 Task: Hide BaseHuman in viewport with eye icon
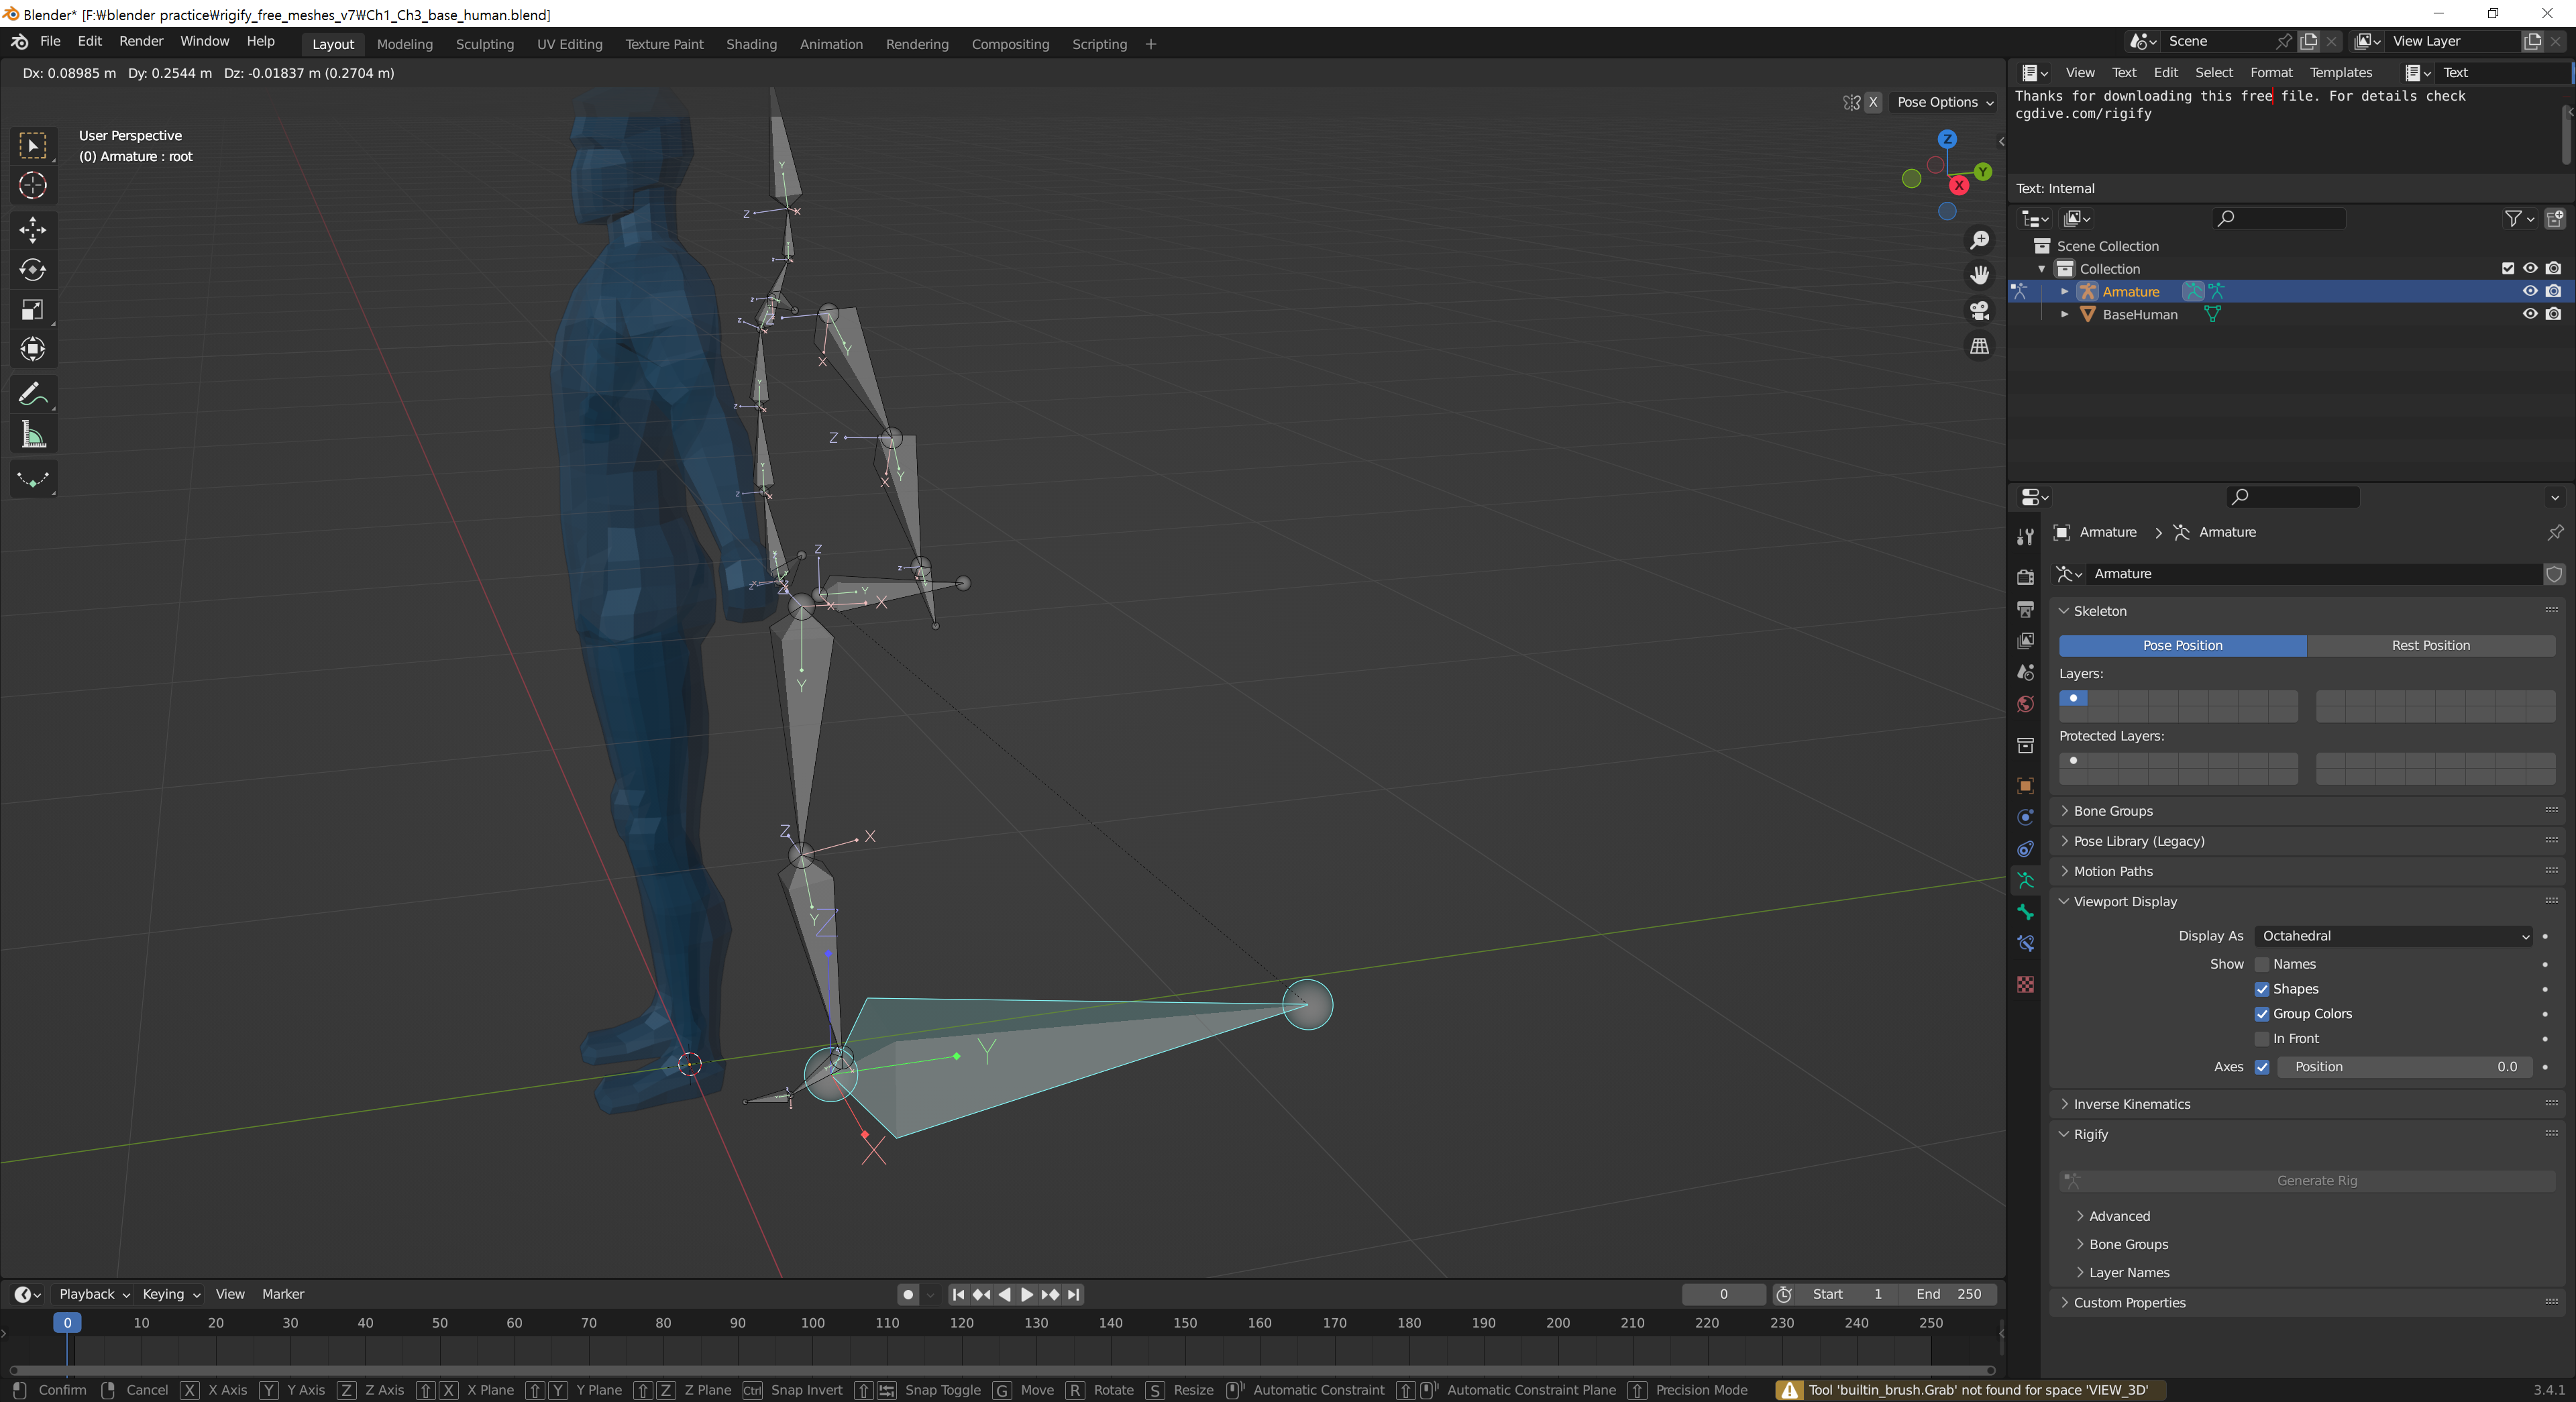click(x=2529, y=314)
